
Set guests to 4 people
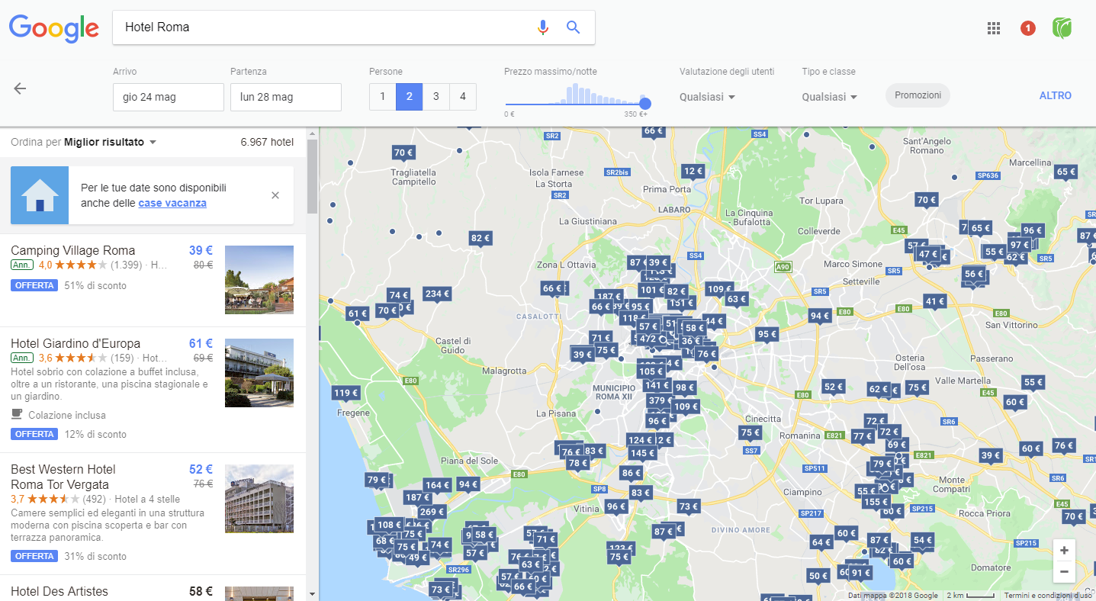click(x=462, y=97)
